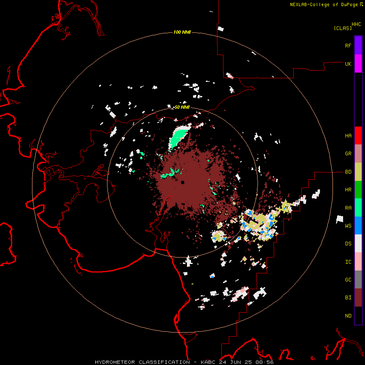This screenshot has width=365, height=365.
Task: Click the purple RF color swatch
Action: [x=358, y=45]
